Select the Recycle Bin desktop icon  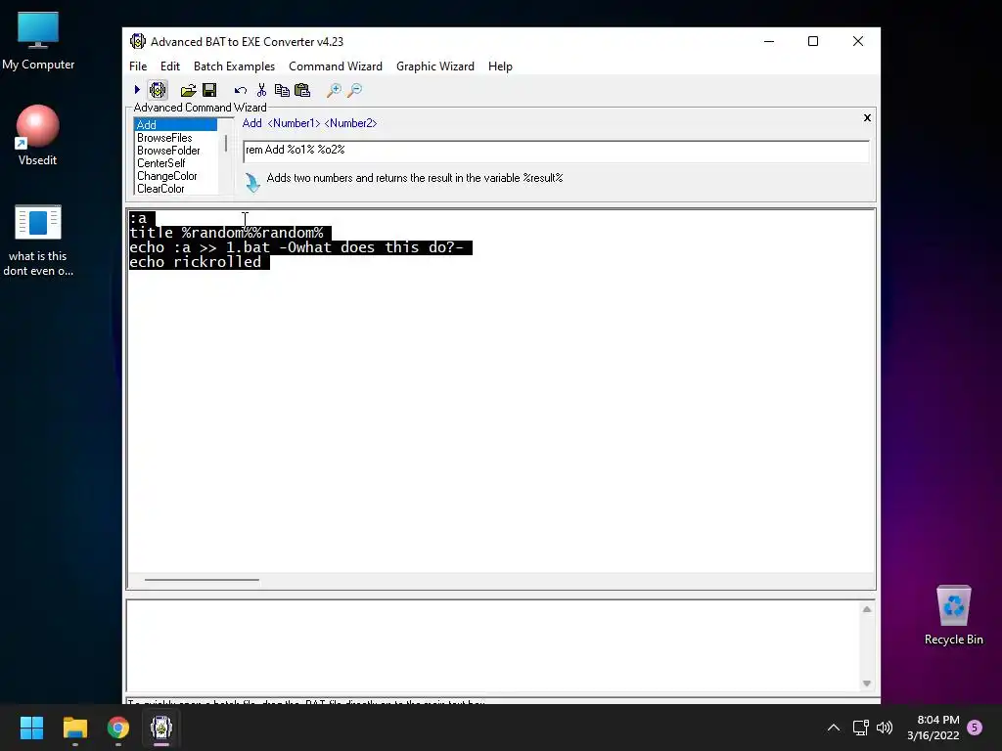click(953, 616)
